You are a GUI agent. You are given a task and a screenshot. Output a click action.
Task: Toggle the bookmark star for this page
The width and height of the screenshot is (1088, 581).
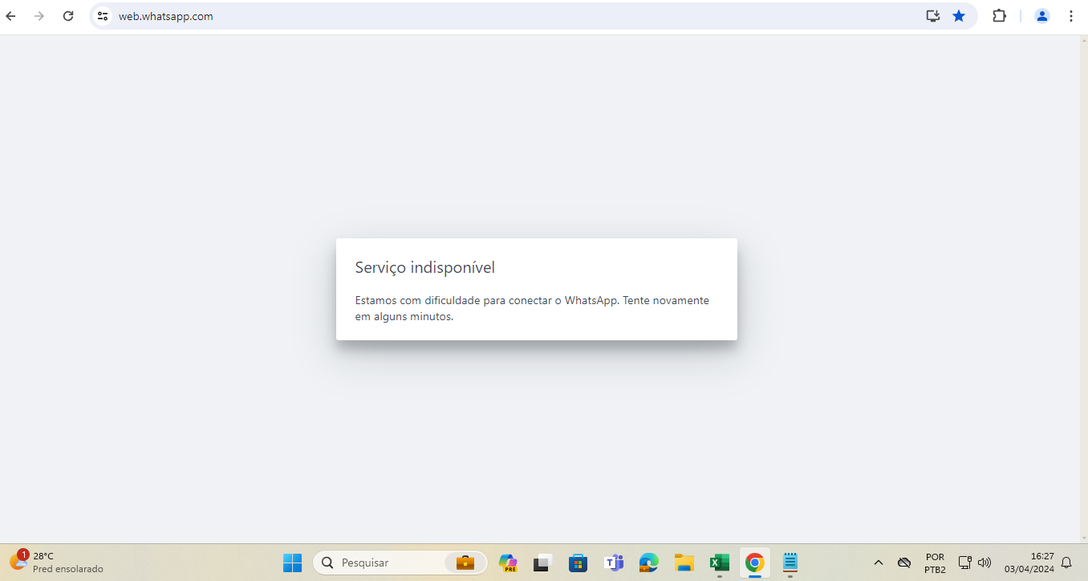(x=959, y=16)
